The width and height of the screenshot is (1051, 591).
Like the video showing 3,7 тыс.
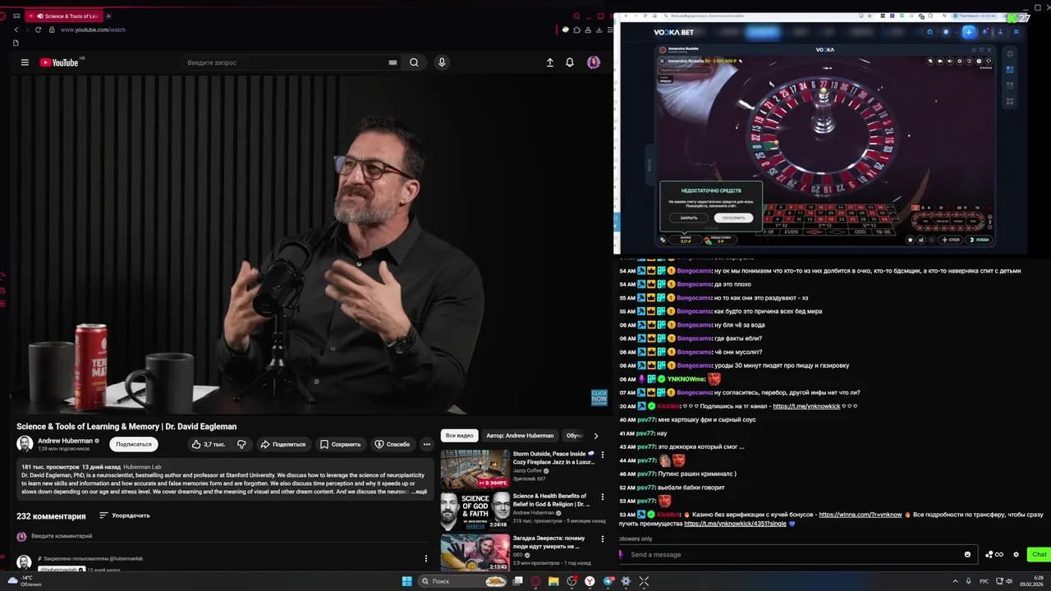point(208,444)
